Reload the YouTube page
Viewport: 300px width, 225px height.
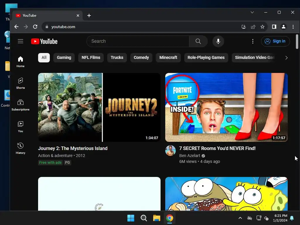(x=35, y=27)
